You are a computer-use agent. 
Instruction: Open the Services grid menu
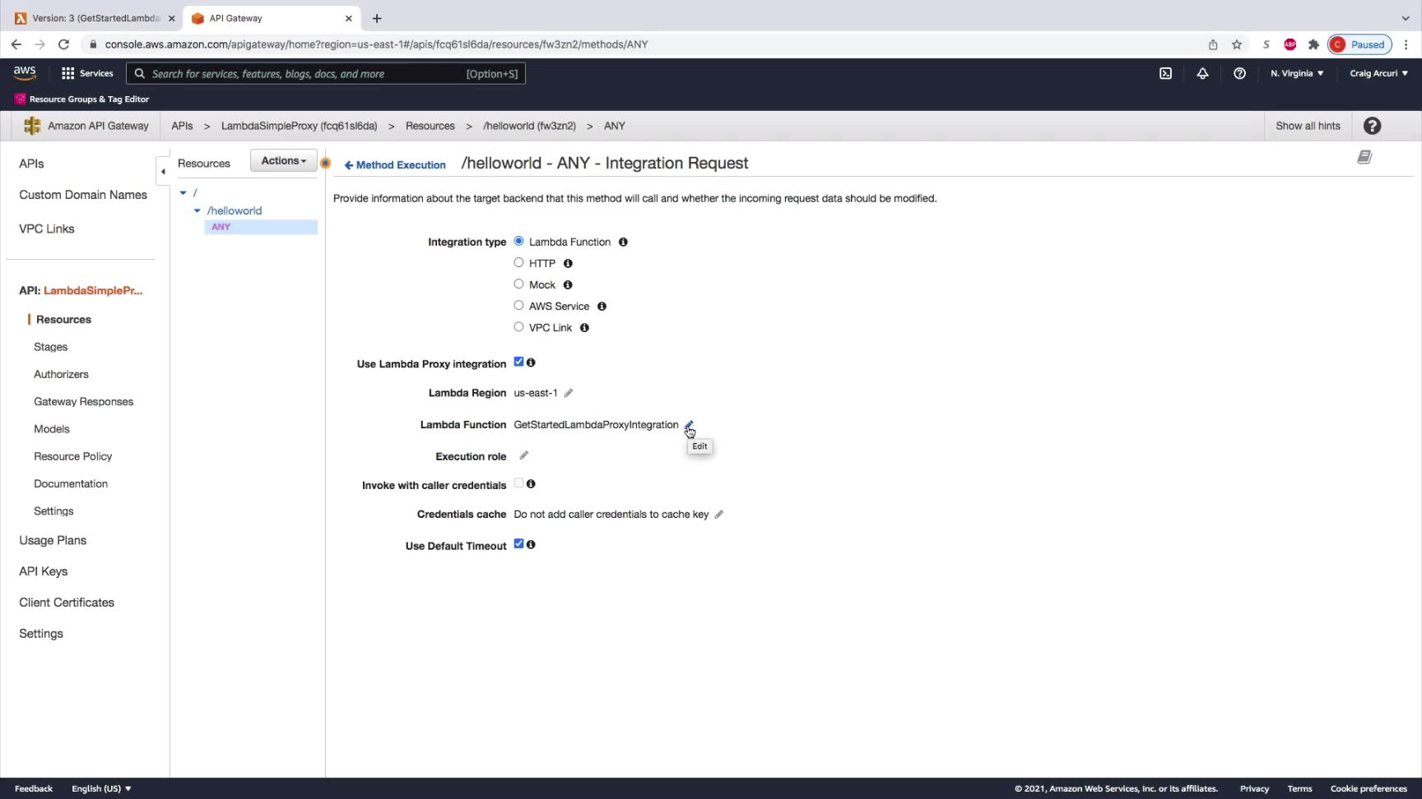[x=87, y=73]
